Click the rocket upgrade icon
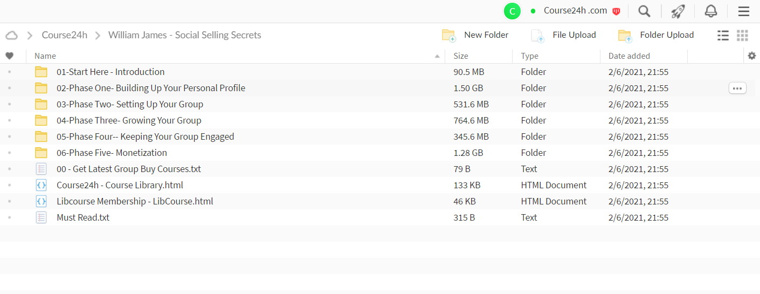 pyautogui.click(x=678, y=11)
